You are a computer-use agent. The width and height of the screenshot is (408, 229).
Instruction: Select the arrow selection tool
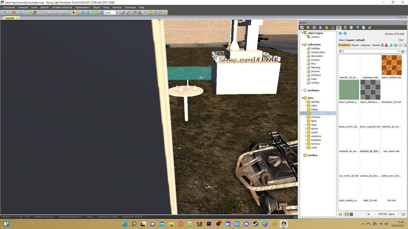coord(74,13)
